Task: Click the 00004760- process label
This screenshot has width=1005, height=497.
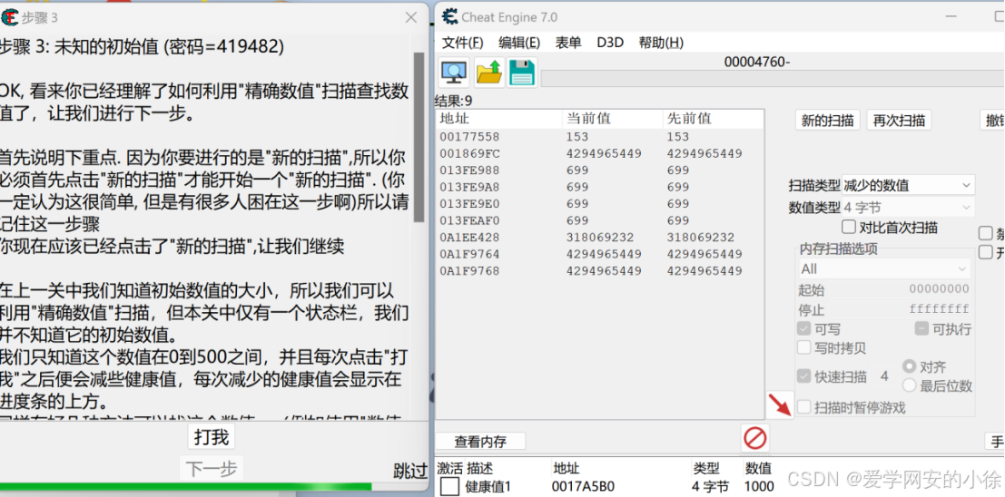Action: pos(757,62)
